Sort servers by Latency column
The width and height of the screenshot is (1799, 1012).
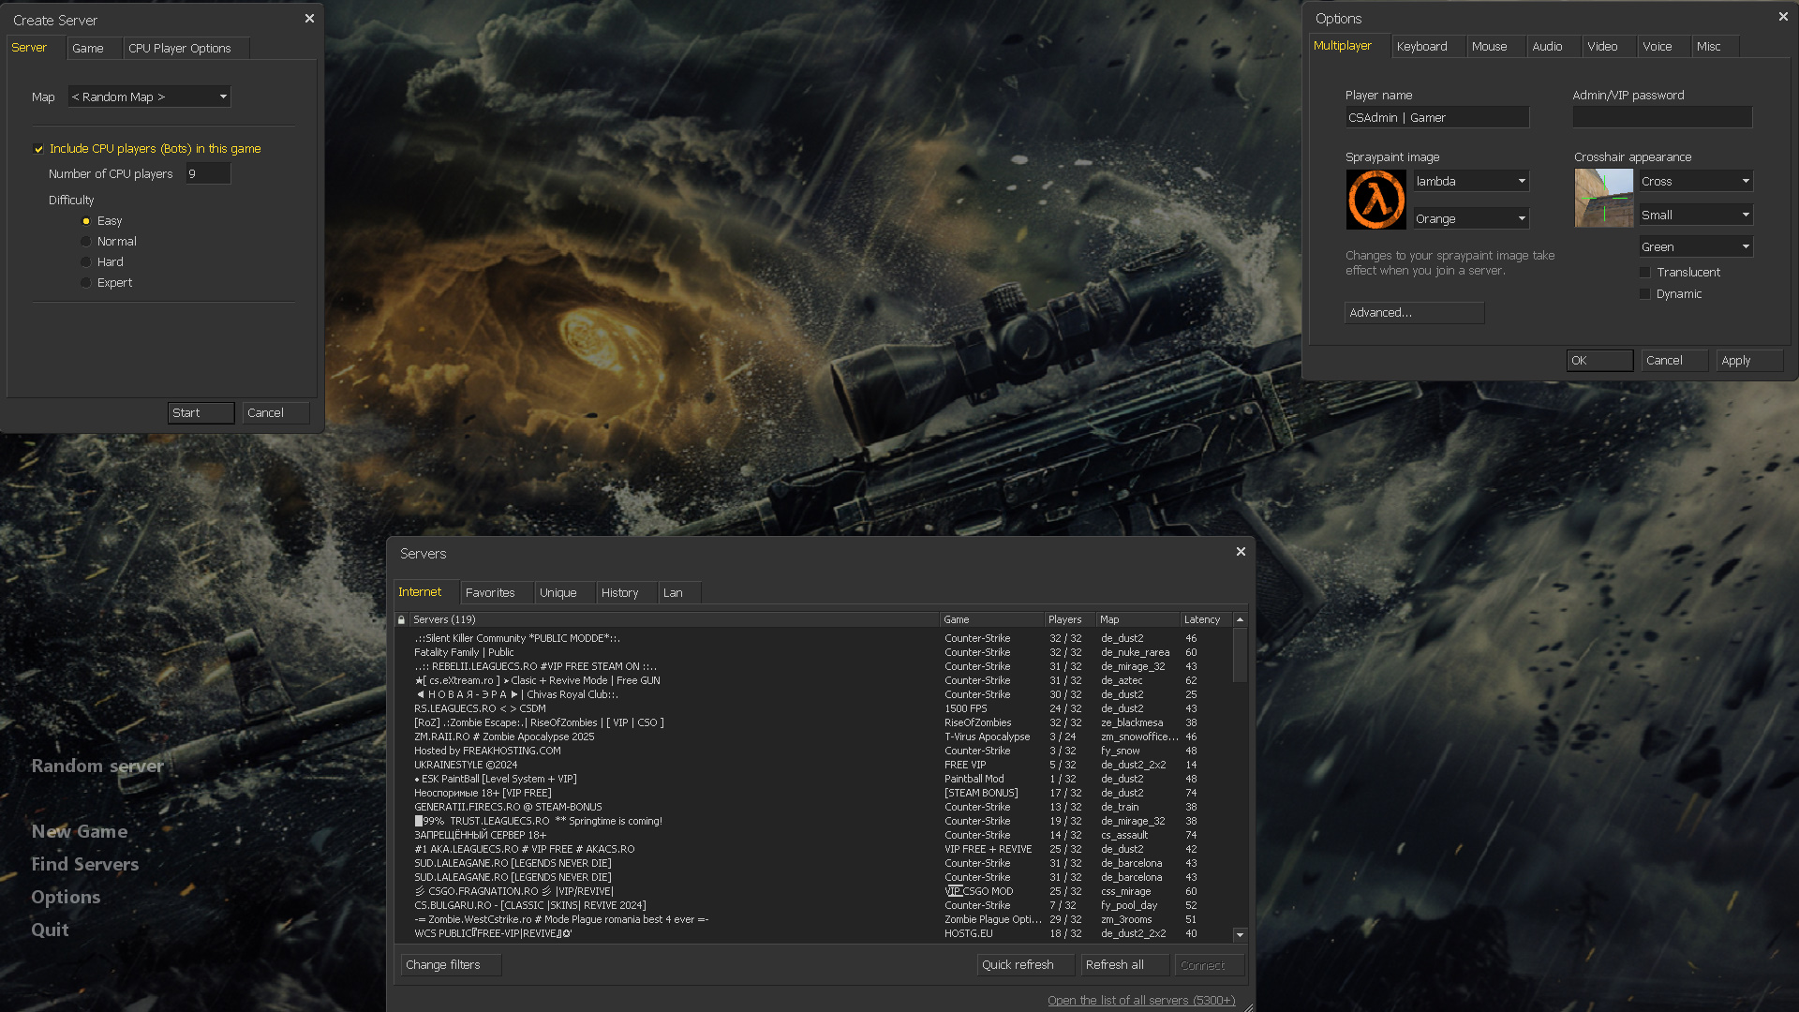1202,619
